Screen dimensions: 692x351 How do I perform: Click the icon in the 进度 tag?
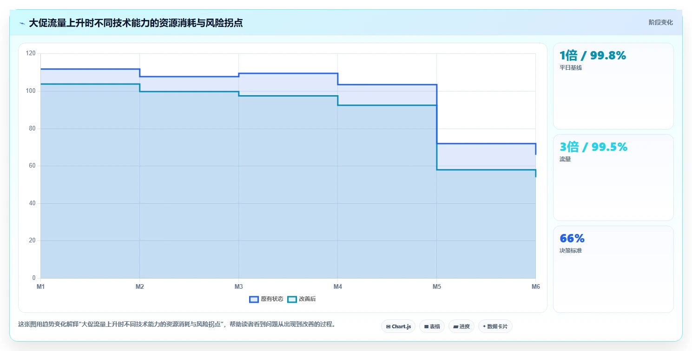pyautogui.click(x=455, y=327)
